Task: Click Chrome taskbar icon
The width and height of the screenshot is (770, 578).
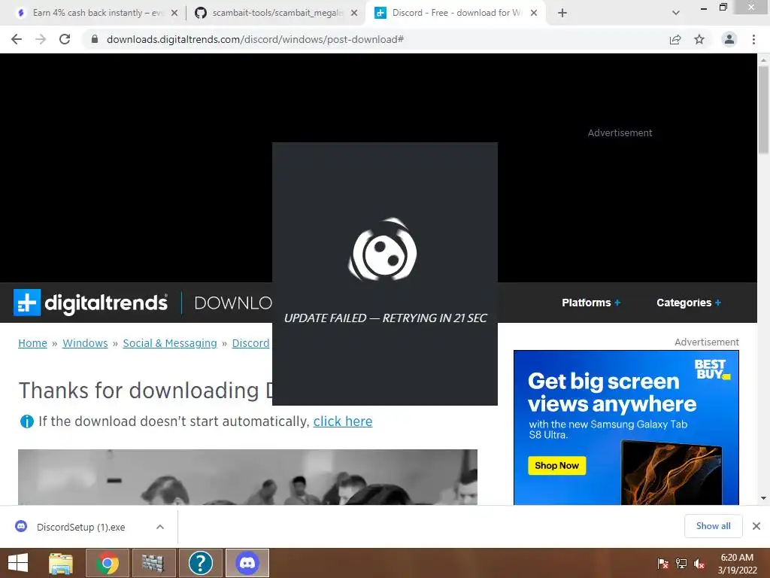Action: point(107,563)
